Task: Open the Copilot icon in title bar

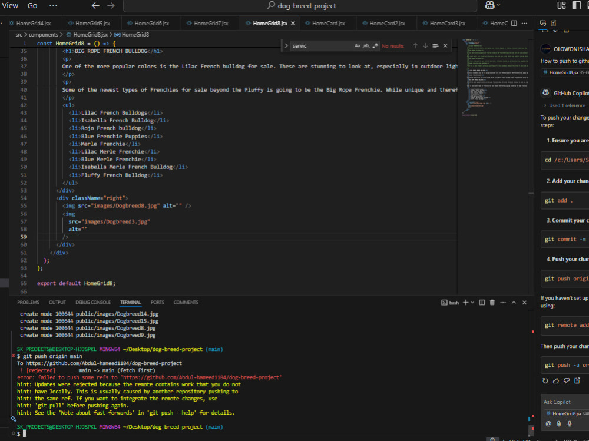Action: [x=489, y=5]
